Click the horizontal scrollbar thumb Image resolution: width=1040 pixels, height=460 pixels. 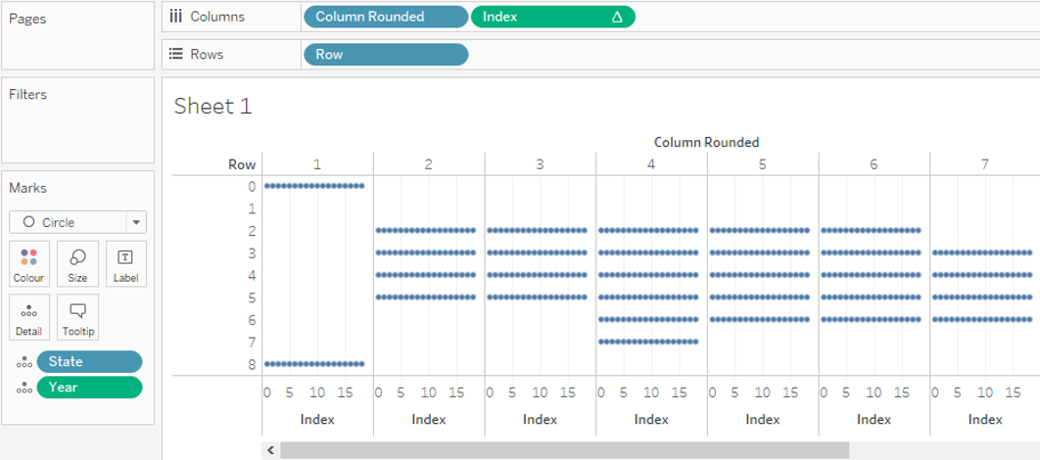pos(564,450)
